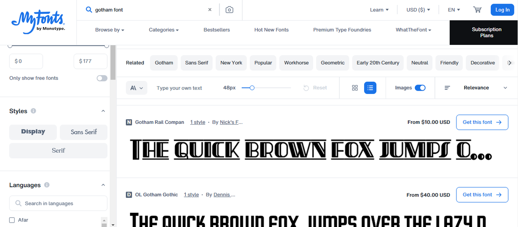518x227 pixels.
Task: Expand the Browse by menu
Action: [x=110, y=30]
